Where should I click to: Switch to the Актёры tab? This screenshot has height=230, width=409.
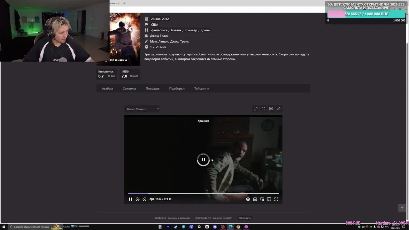tap(107, 88)
